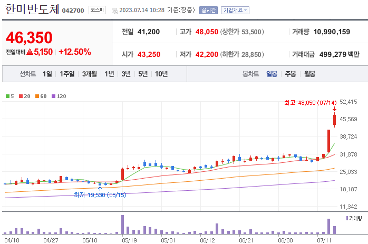Screen dimensions: 368x244
Task: Click the change rate +12.50%
Action: pyautogui.click(x=75, y=52)
